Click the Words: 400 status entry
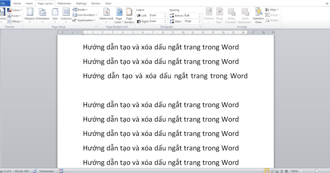 [x=22, y=171]
